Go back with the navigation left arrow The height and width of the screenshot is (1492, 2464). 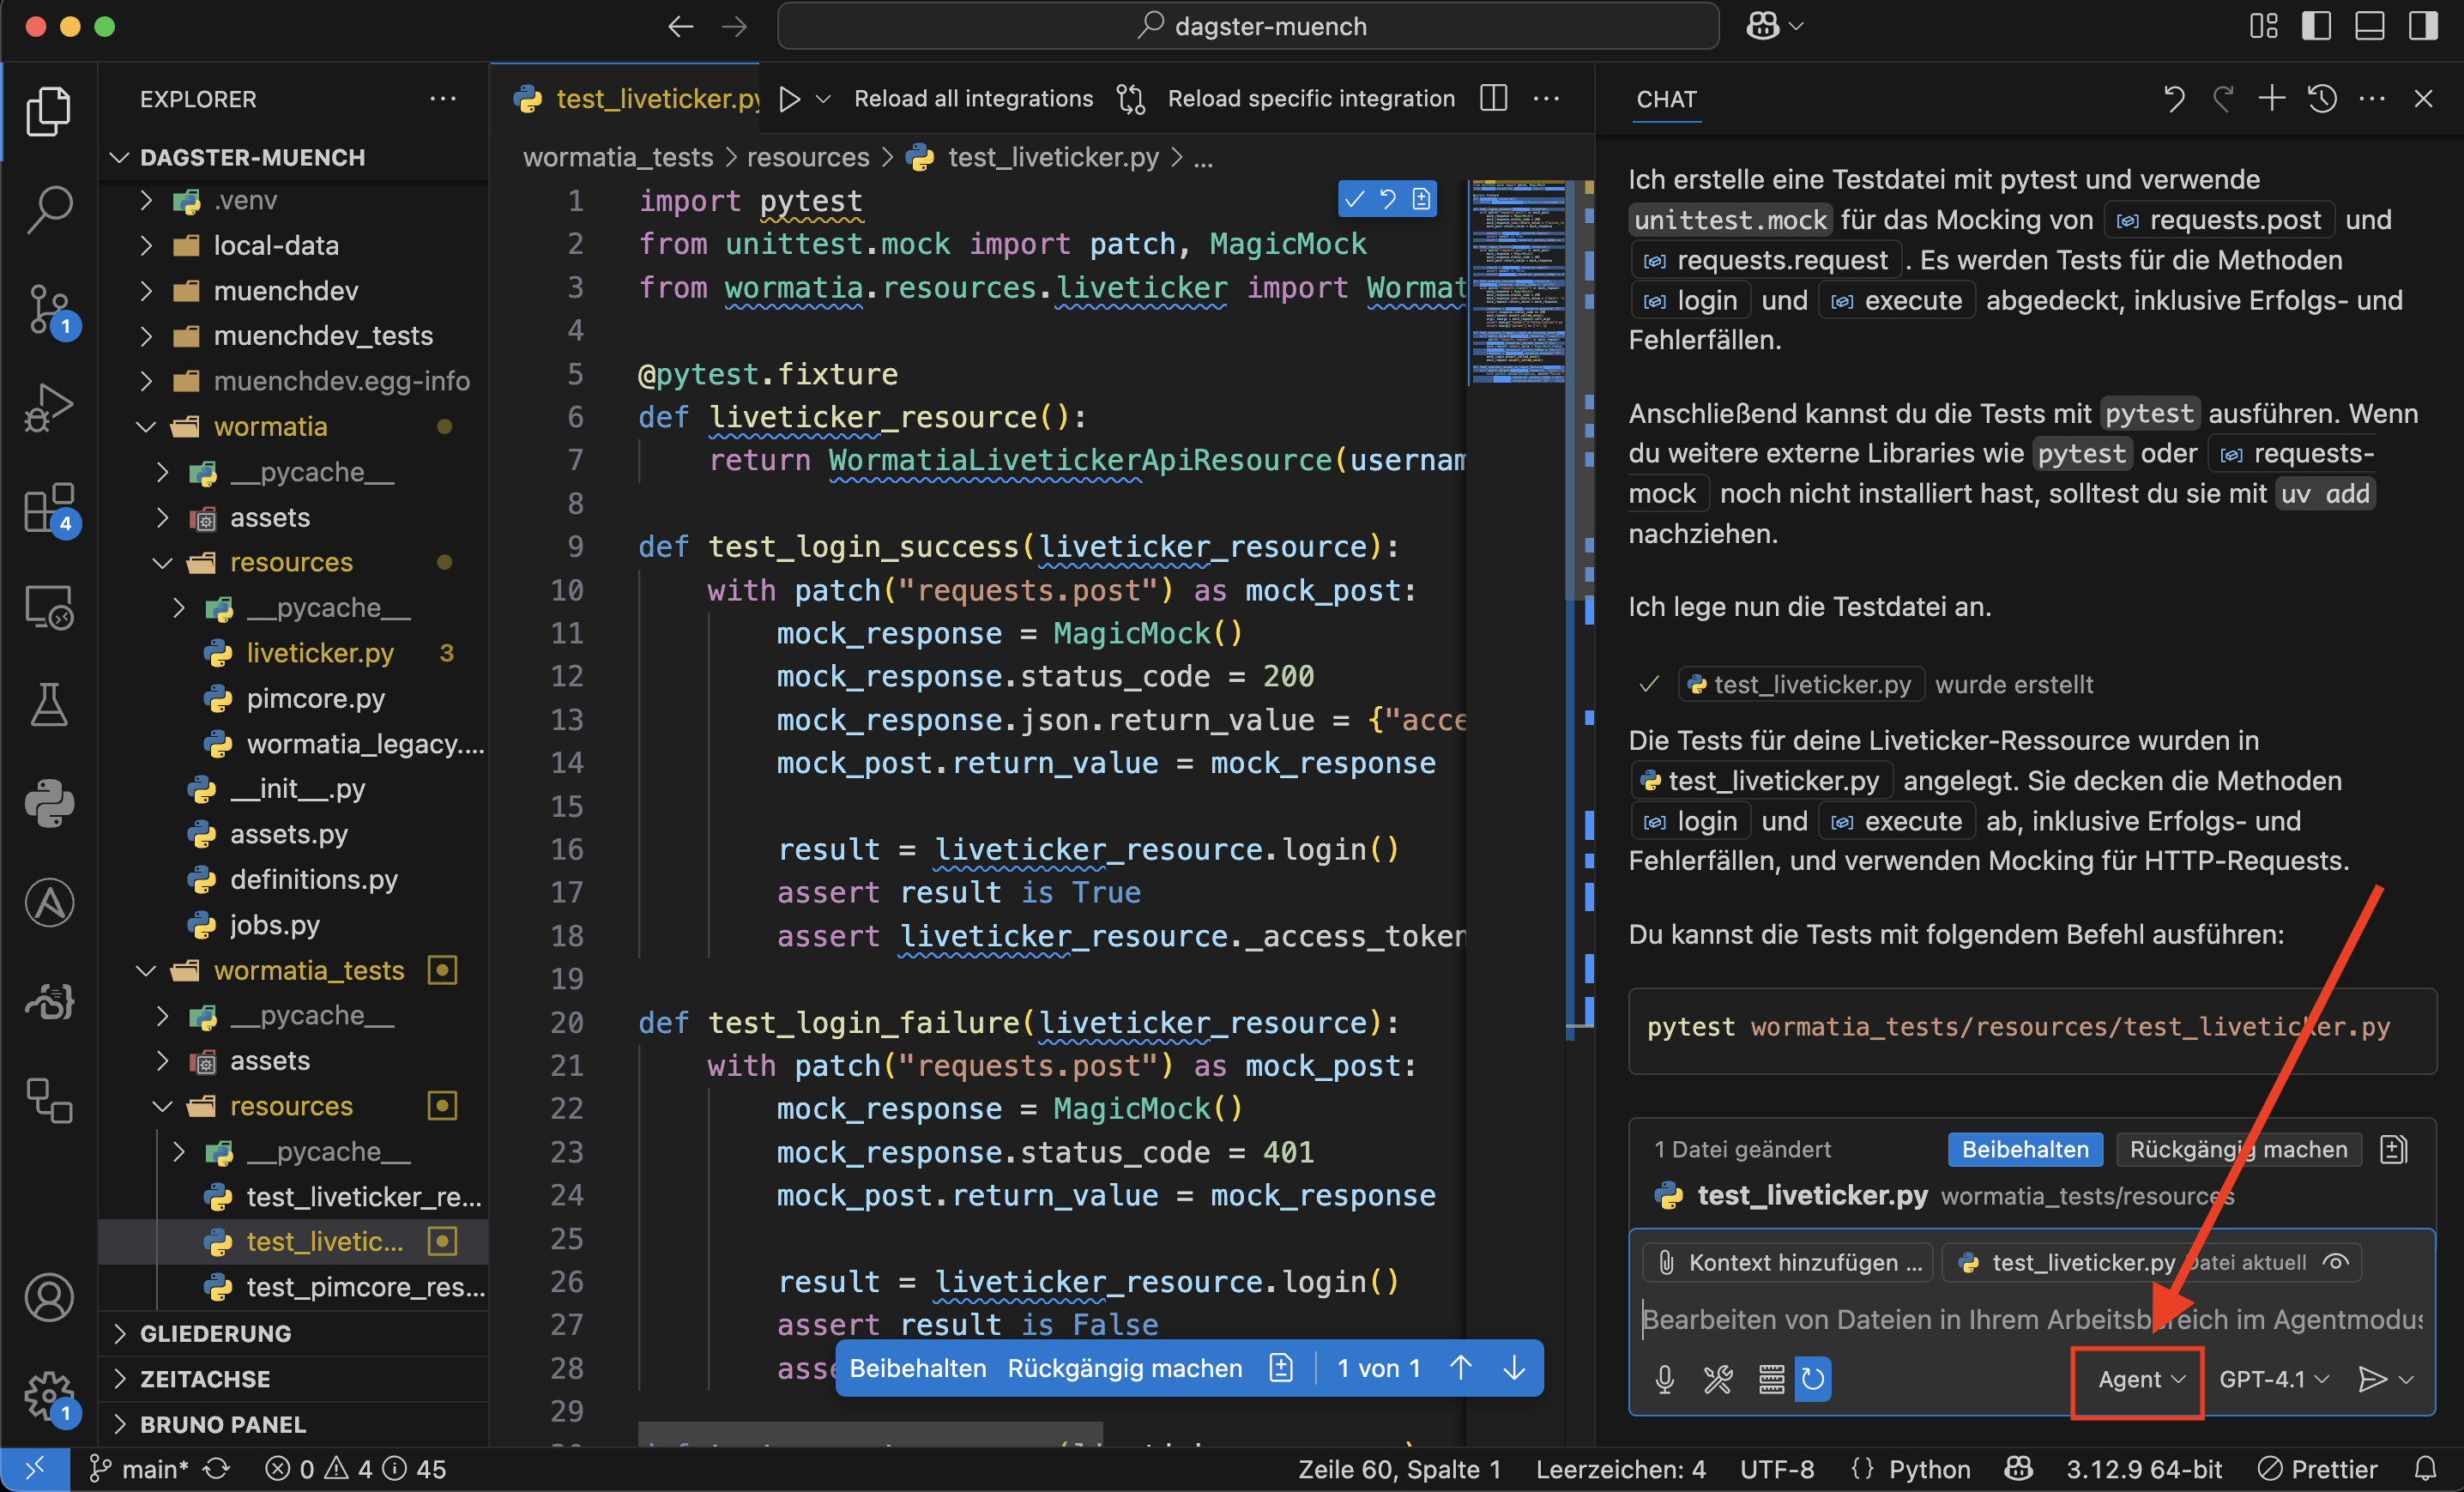[681, 26]
